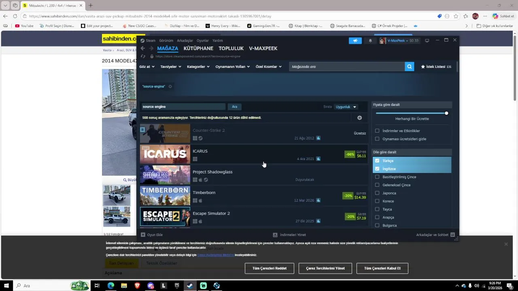
Task: Toggle Oynaması ücretsizleri gizle checkbox
Action: pos(377,139)
